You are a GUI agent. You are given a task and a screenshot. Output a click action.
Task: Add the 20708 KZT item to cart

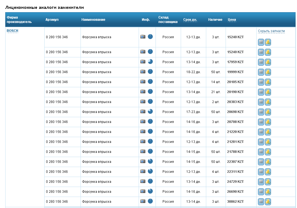pos(261,122)
